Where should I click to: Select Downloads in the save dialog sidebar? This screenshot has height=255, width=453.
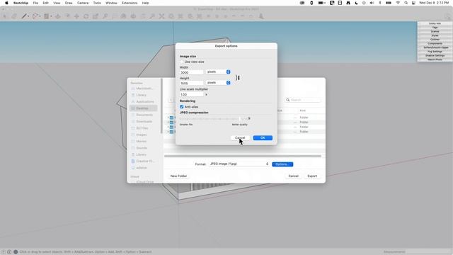[x=143, y=121]
